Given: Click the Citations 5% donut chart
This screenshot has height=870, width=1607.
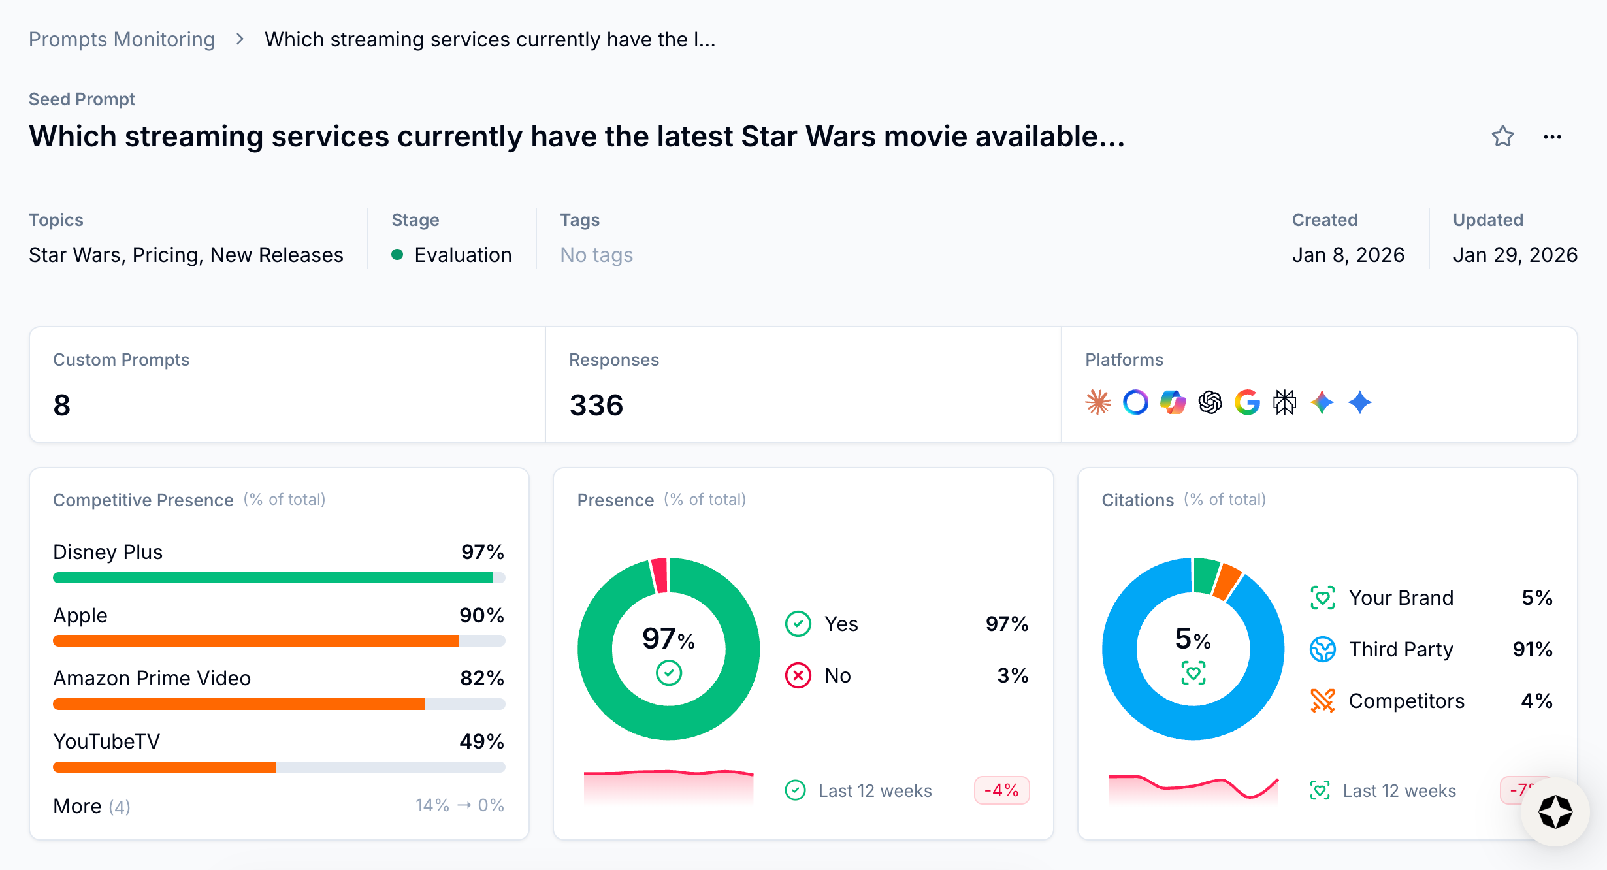Looking at the screenshot, I should click(1193, 649).
